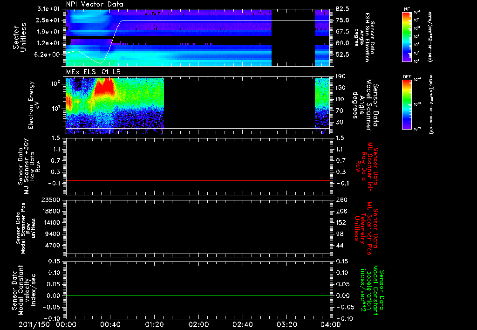Click the 75.0 sun elevation tick label
The height and width of the screenshot is (330, 477).
click(342, 20)
